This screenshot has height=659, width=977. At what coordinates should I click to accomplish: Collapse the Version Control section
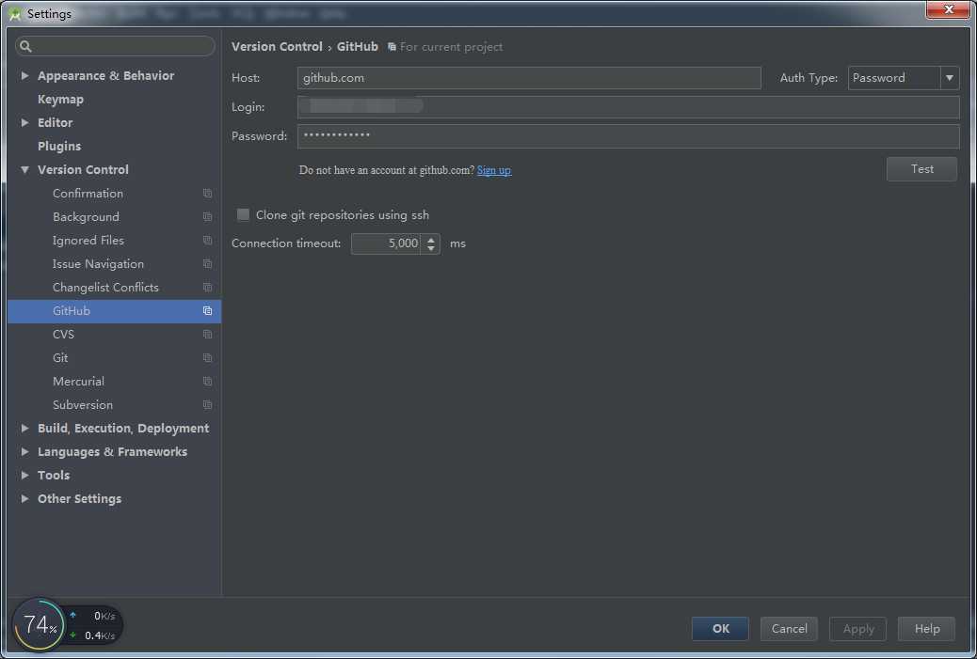pos(24,170)
